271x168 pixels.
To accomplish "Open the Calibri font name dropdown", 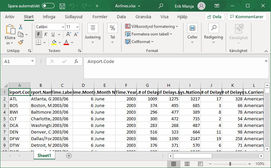I will click(x=50, y=27).
